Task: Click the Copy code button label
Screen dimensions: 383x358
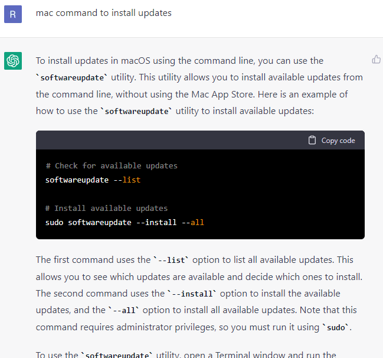Action: pos(338,141)
